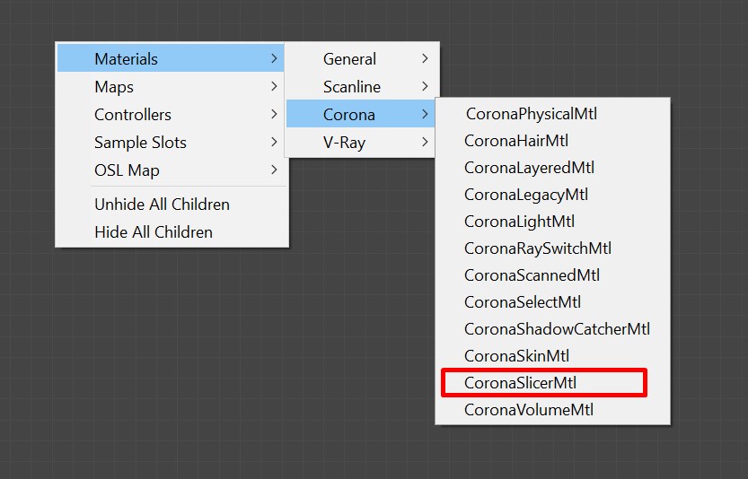Create a CoronaSelectMtl material
This screenshot has height=479, width=748.
click(552, 302)
